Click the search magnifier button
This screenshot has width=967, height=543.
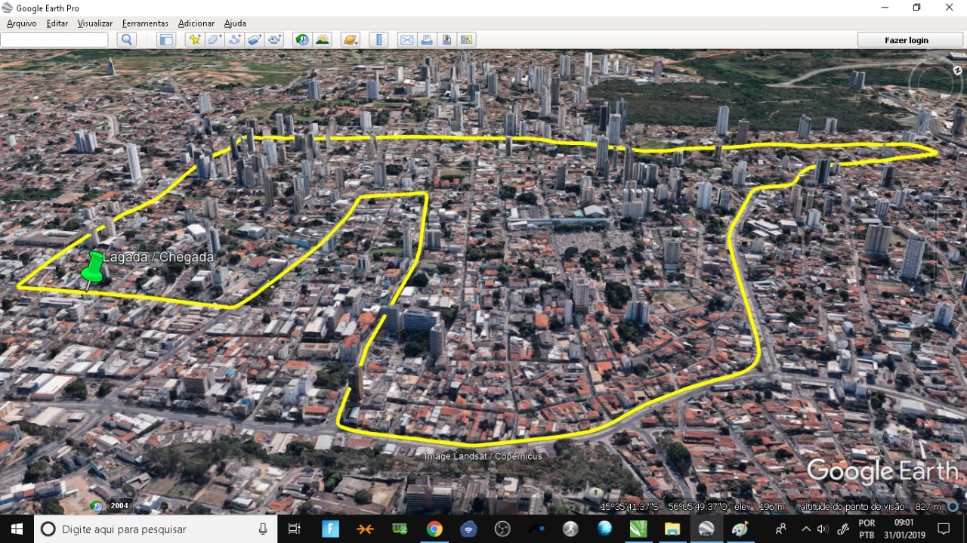tap(126, 40)
